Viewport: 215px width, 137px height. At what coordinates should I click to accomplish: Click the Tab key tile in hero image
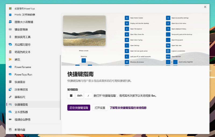(x=168, y=45)
